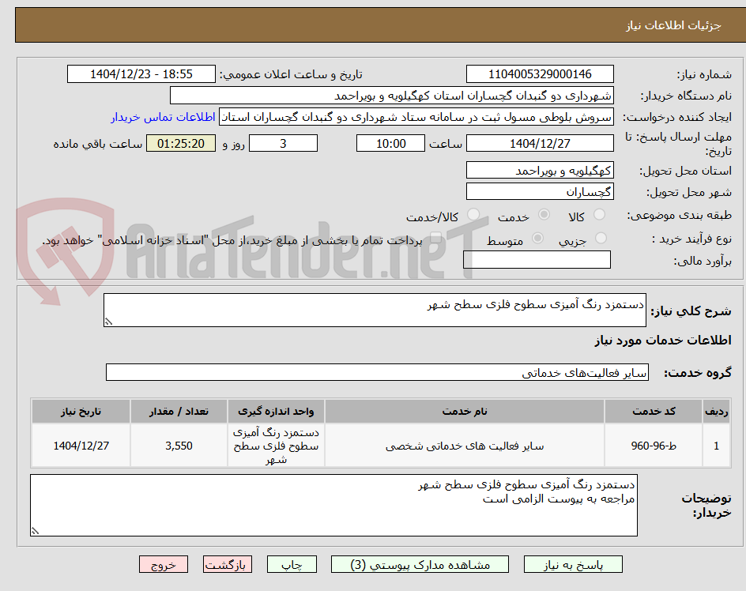The width and height of the screenshot is (746, 591).
Task: Open مشاهده مدارک پیوستی (3) attachments
Action: coord(420,564)
